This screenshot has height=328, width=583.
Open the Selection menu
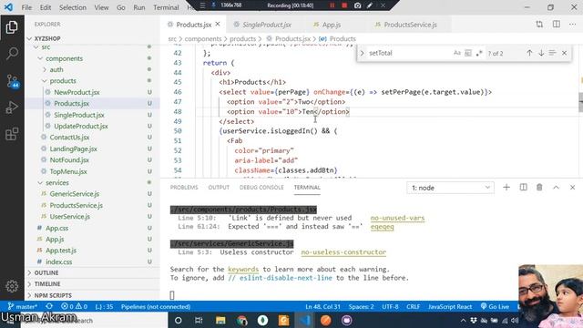point(73,7)
